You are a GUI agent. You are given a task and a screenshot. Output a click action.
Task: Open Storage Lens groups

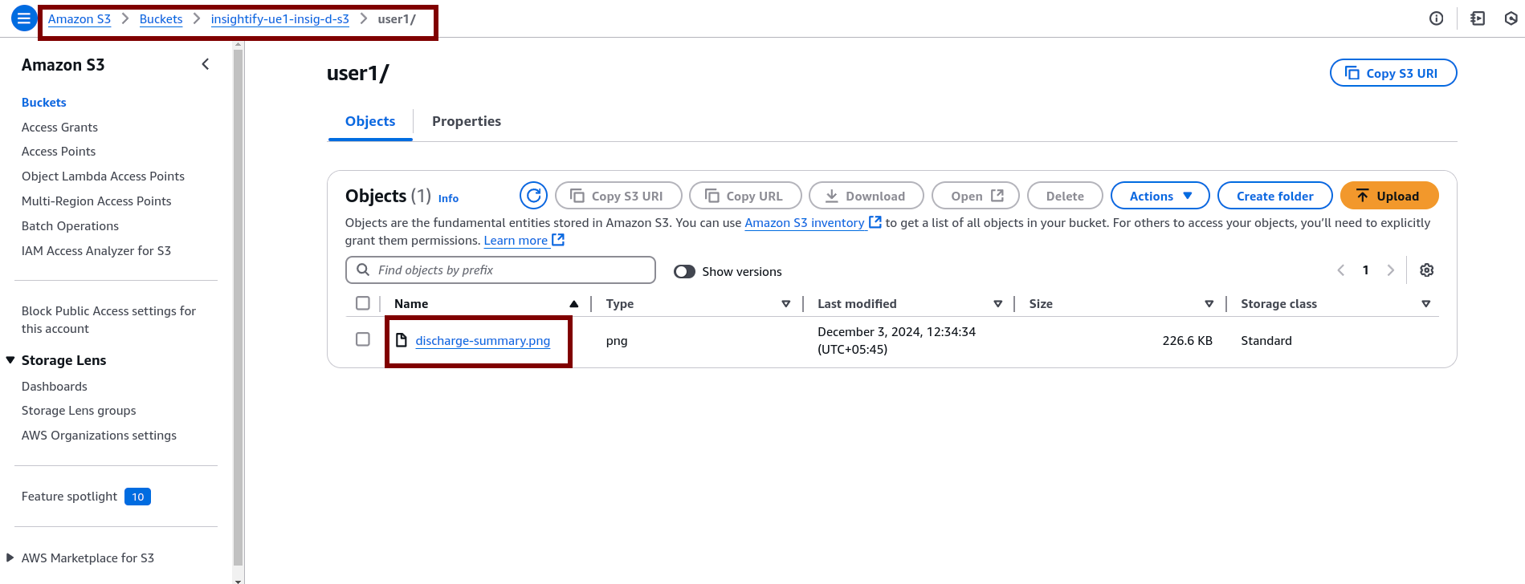(x=79, y=410)
